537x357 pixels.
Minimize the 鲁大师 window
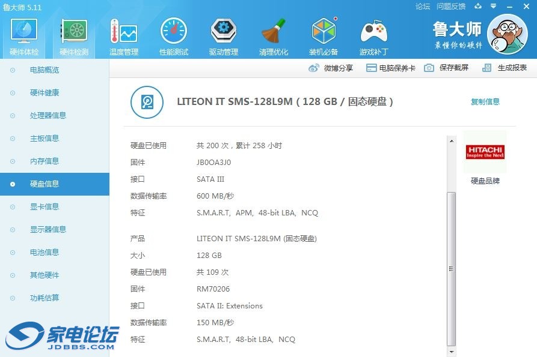tap(509, 7)
